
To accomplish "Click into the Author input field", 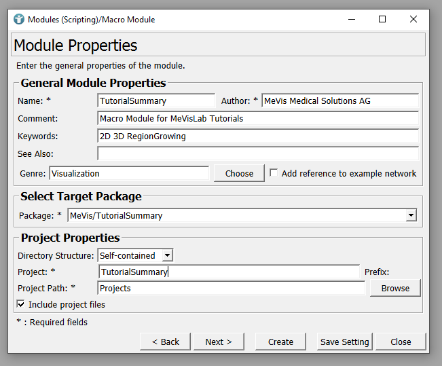I will (x=339, y=100).
